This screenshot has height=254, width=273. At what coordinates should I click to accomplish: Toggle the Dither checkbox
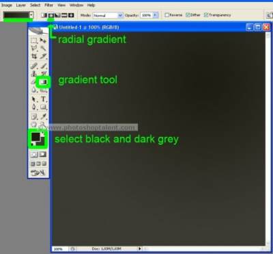pos(188,15)
